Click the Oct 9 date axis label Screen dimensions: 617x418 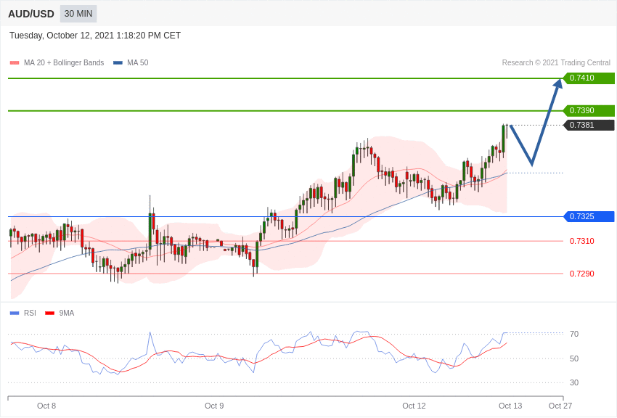214,406
